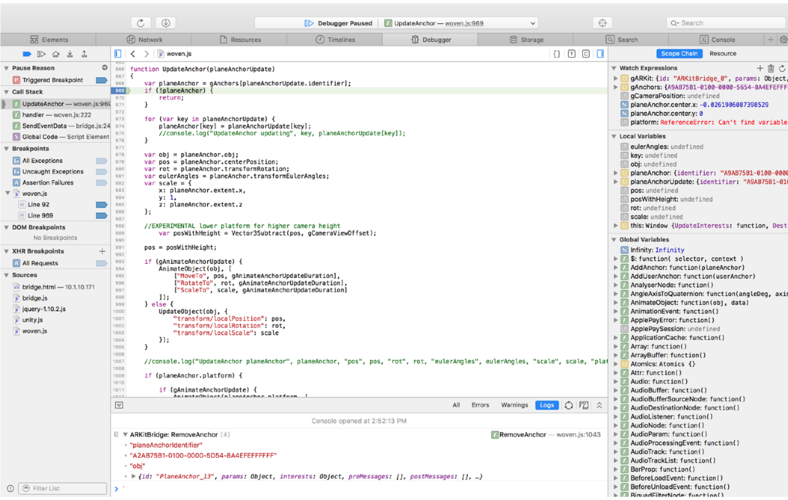Filter console by Errors
This screenshot has width=788, height=500.
point(480,405)
